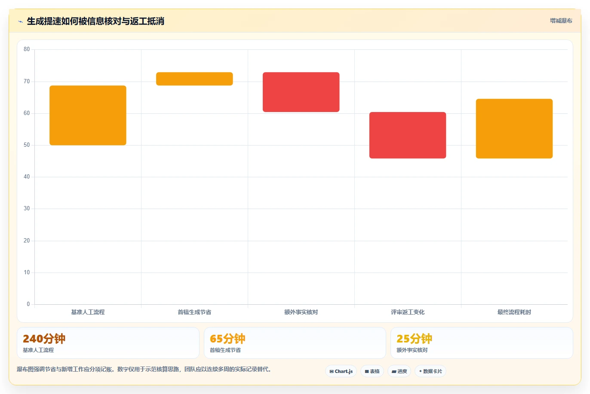Click the footnote beginning 瀑布图强调节省
The image size is (590, 394).
[144, 369]
